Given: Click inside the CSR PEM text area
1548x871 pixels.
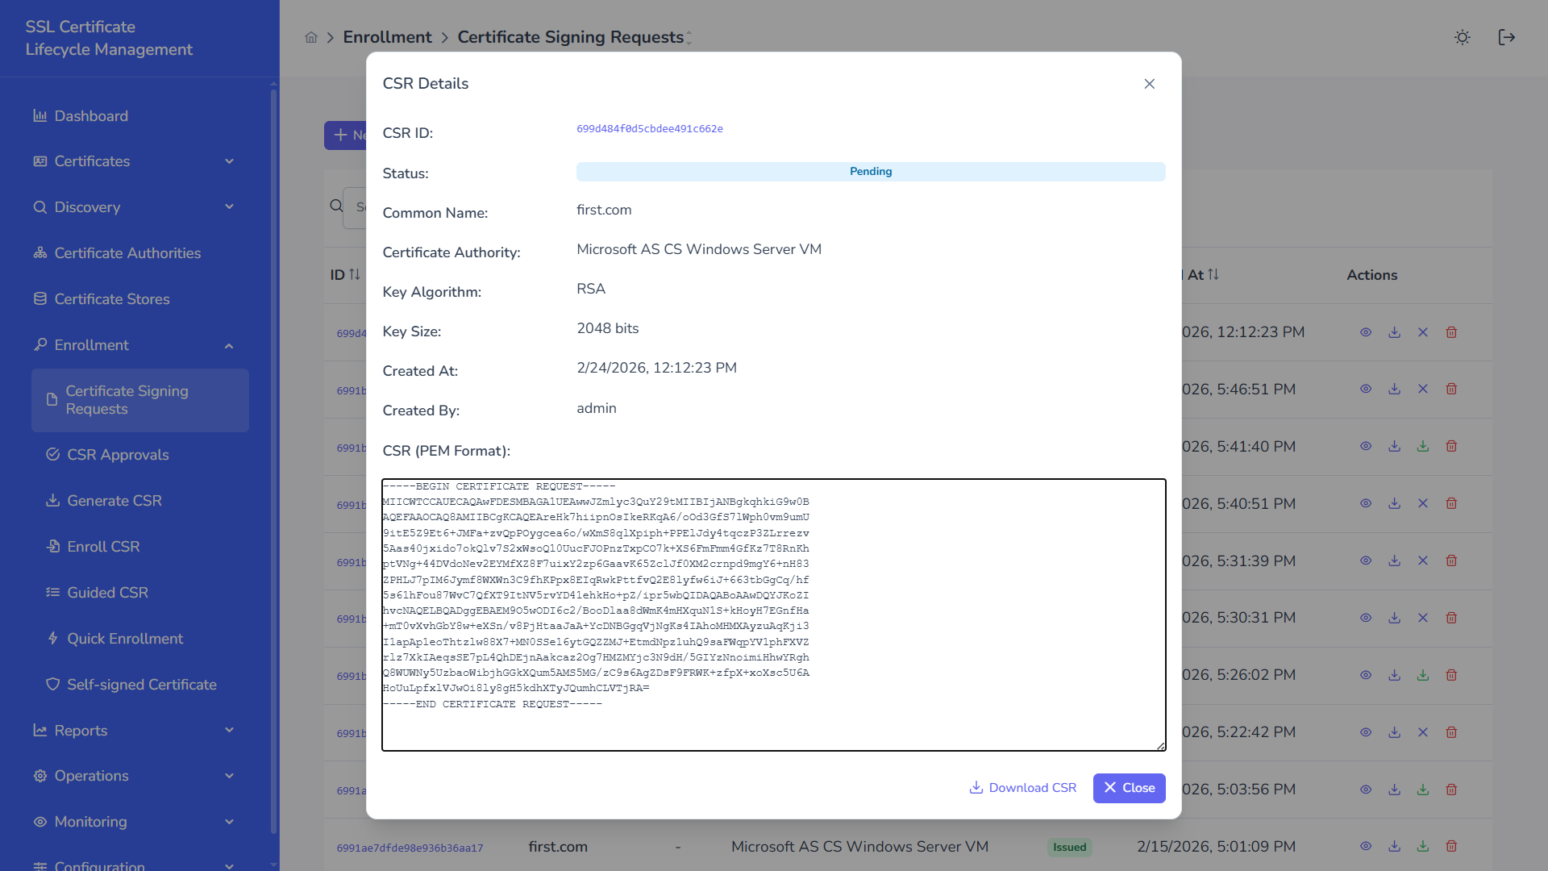Looking at the screenshot, I should pyautogui.click(x=774, y=615).
